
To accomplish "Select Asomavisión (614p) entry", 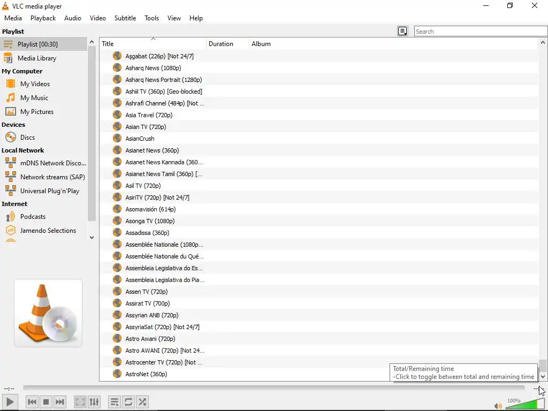I will tap(150, 209).
